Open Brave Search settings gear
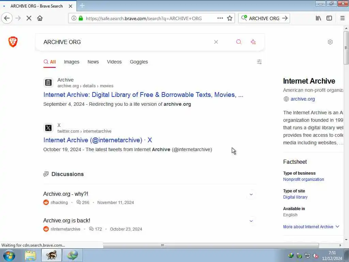This screenshot has height=262, width=349. [x=330, y=42]
